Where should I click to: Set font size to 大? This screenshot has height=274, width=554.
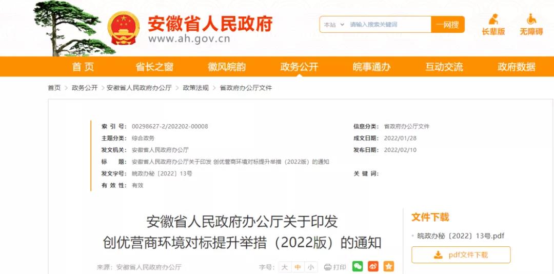pos(284,267)
